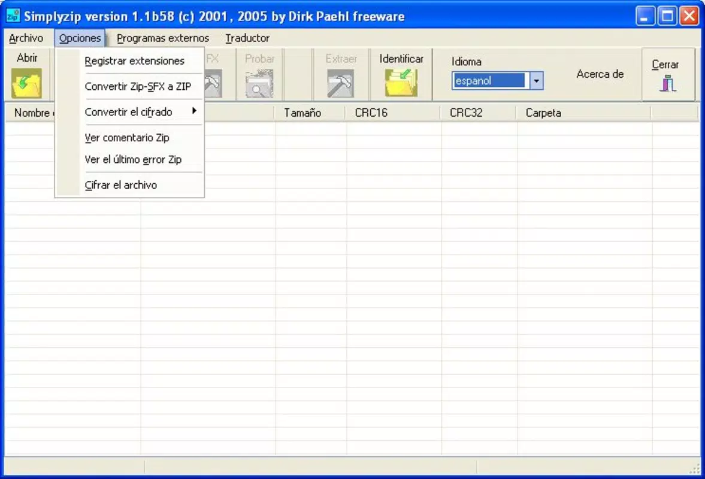Click the Idioma label
This screenshot has width=705, height=479.
tap(466, 62)
